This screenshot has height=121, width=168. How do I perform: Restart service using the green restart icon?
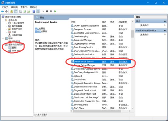coord(55,11)
